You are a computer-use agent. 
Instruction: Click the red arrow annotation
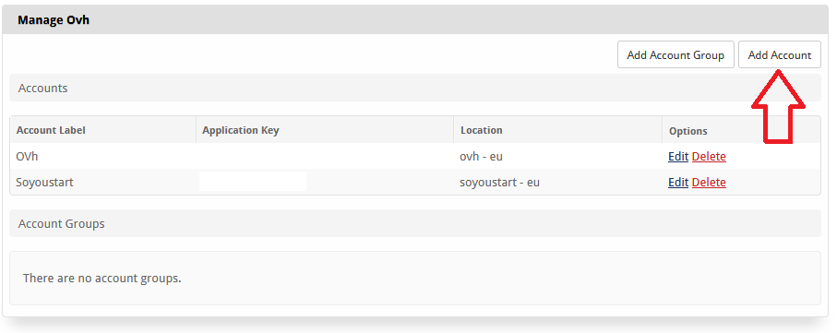tap(778, 107)
